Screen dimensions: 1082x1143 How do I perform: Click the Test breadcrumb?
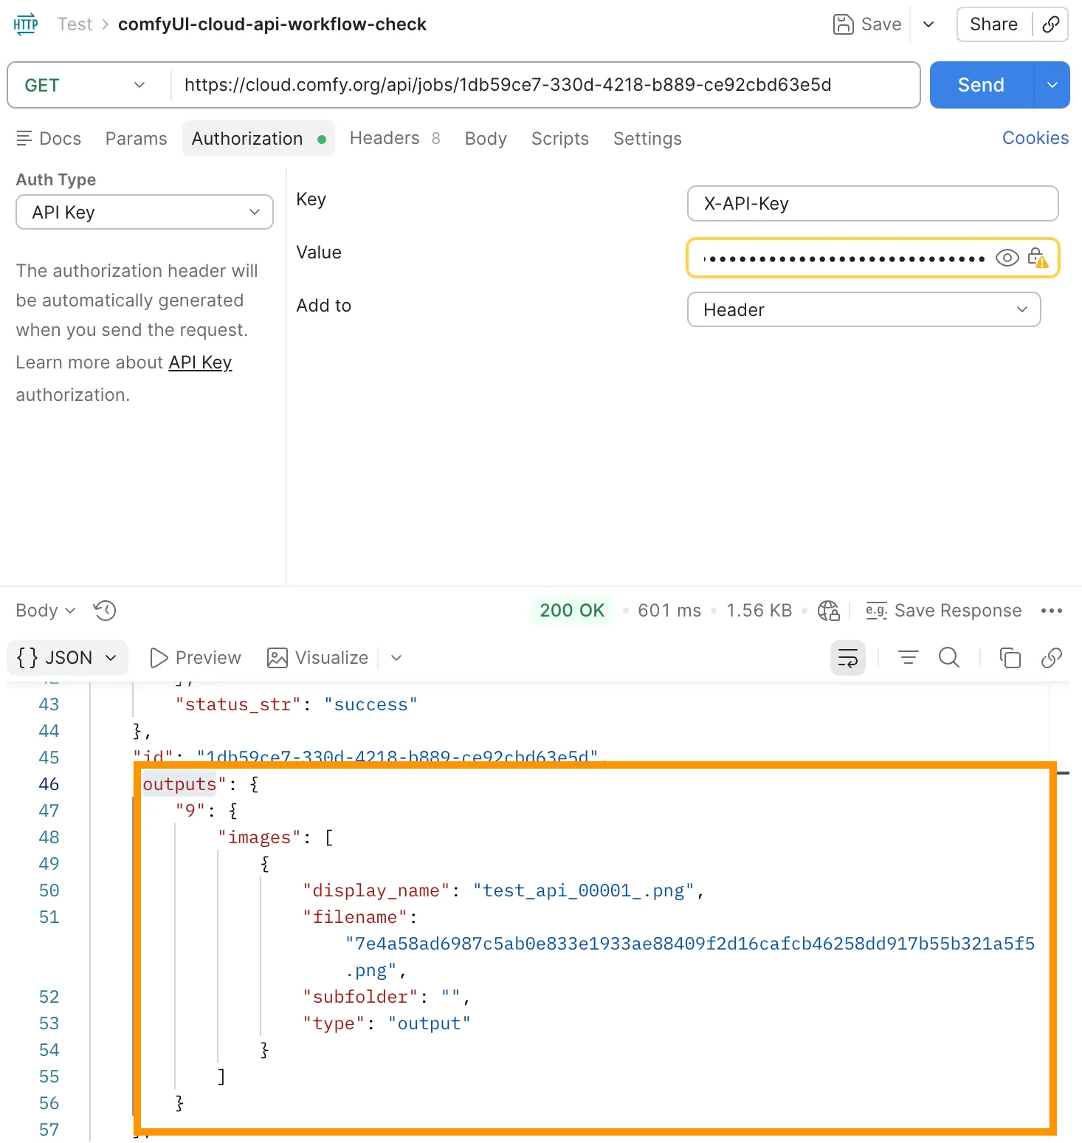tap(75, 24)
